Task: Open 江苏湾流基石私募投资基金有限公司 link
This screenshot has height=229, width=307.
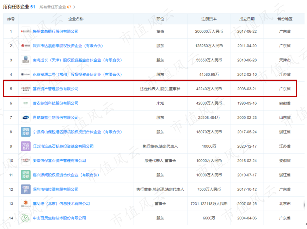Action: click(x=63, y=146)
